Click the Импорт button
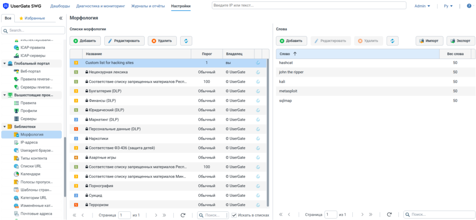 point(429,40)
